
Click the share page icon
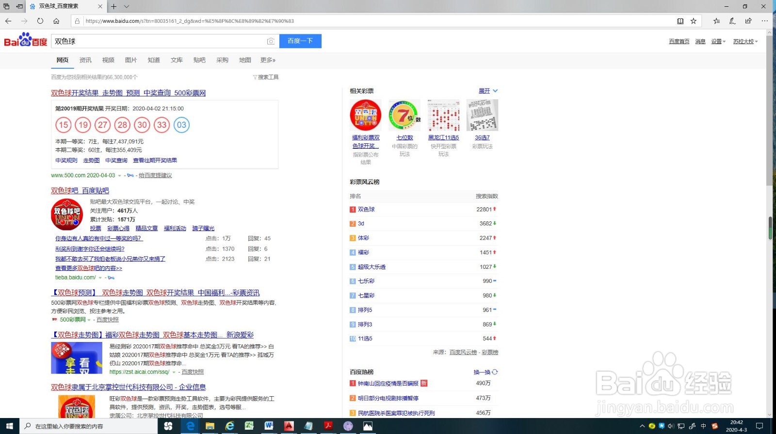[x=748, y=21]
